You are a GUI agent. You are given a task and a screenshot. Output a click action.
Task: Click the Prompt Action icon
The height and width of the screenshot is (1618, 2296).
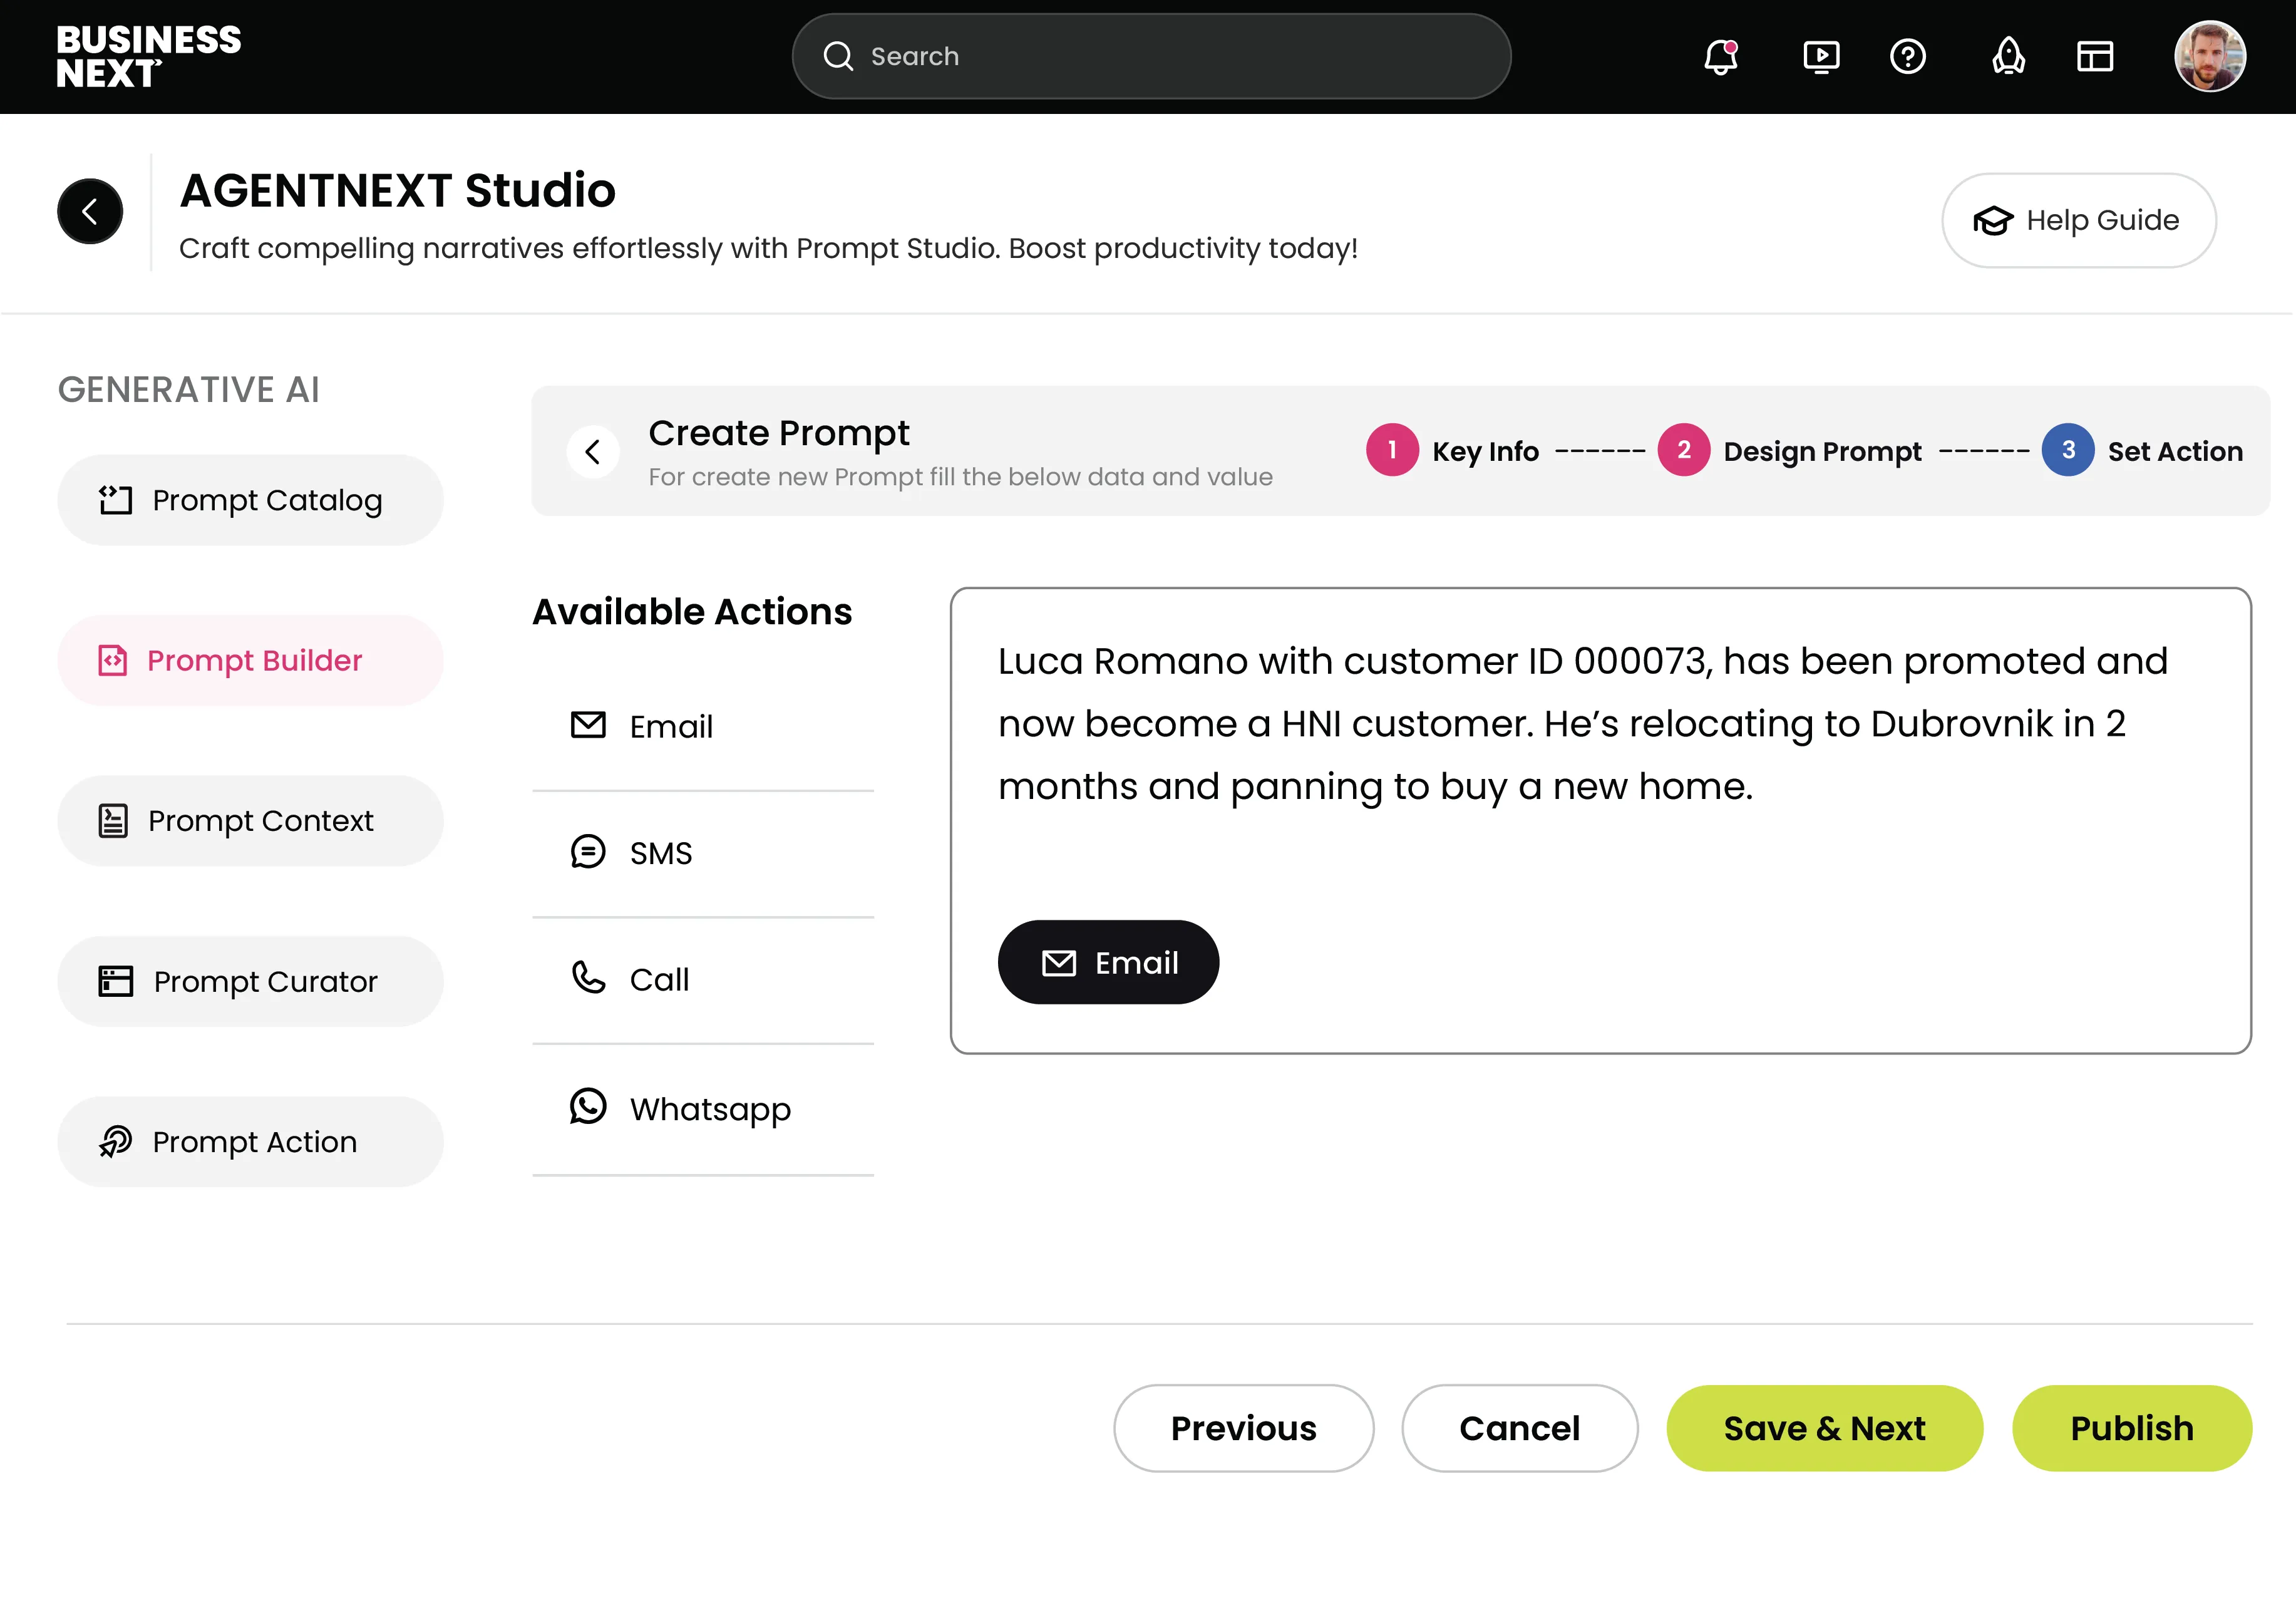(x=115, y=1142)
